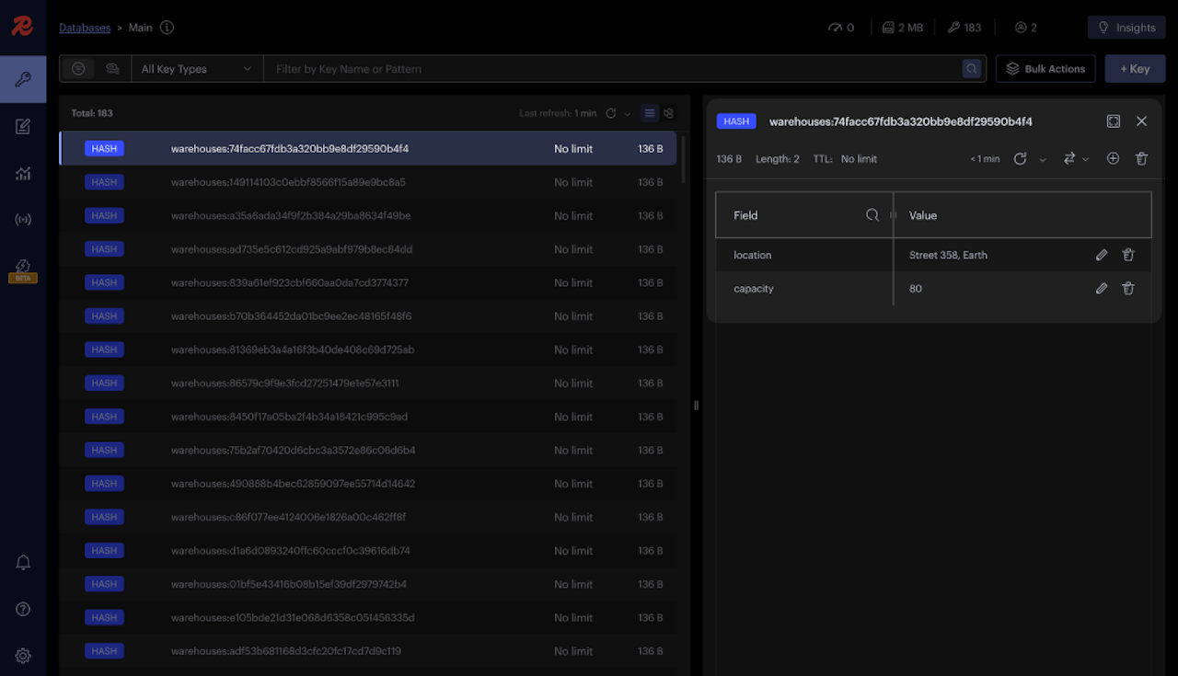Click the add fields plus icon
The height and width of the screenshot is (676, 1178).
pos(1113,159)
